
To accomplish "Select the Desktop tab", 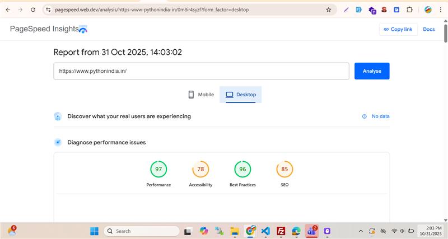I will coord(241,95).
